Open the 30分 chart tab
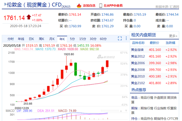Image resolution: width=182 pixels, height=121 pixels. coord(93,39)
